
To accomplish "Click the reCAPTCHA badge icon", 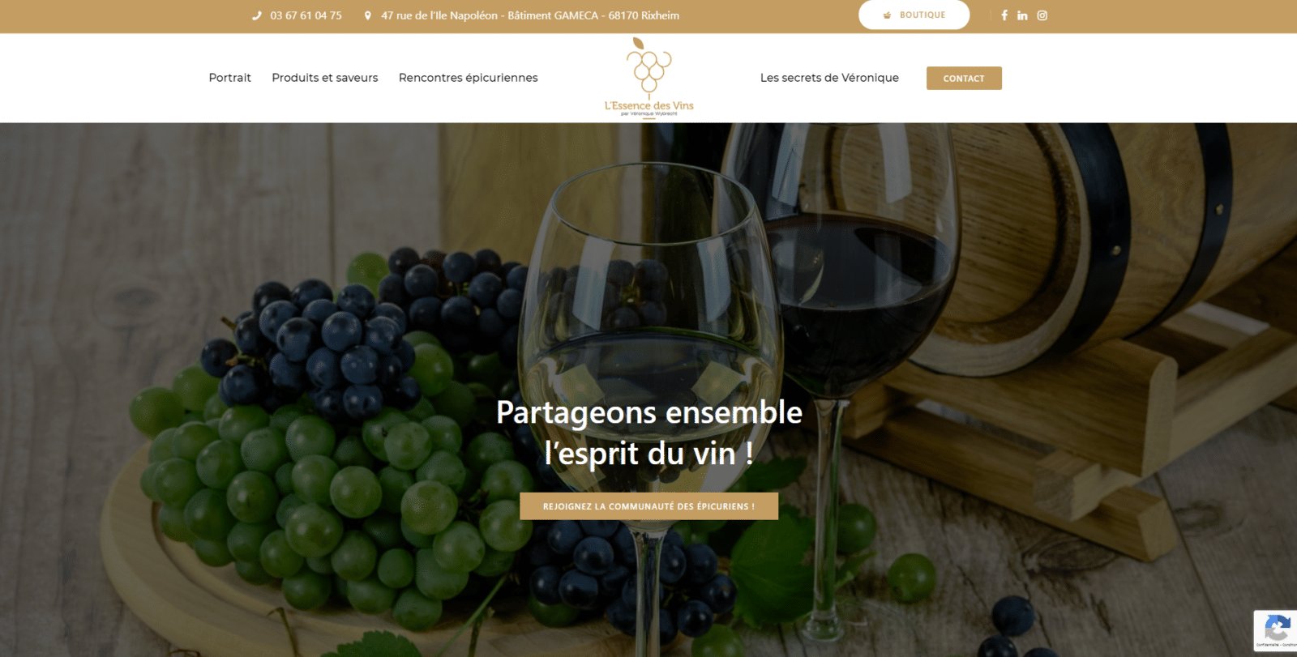I will coord(1278,628).
